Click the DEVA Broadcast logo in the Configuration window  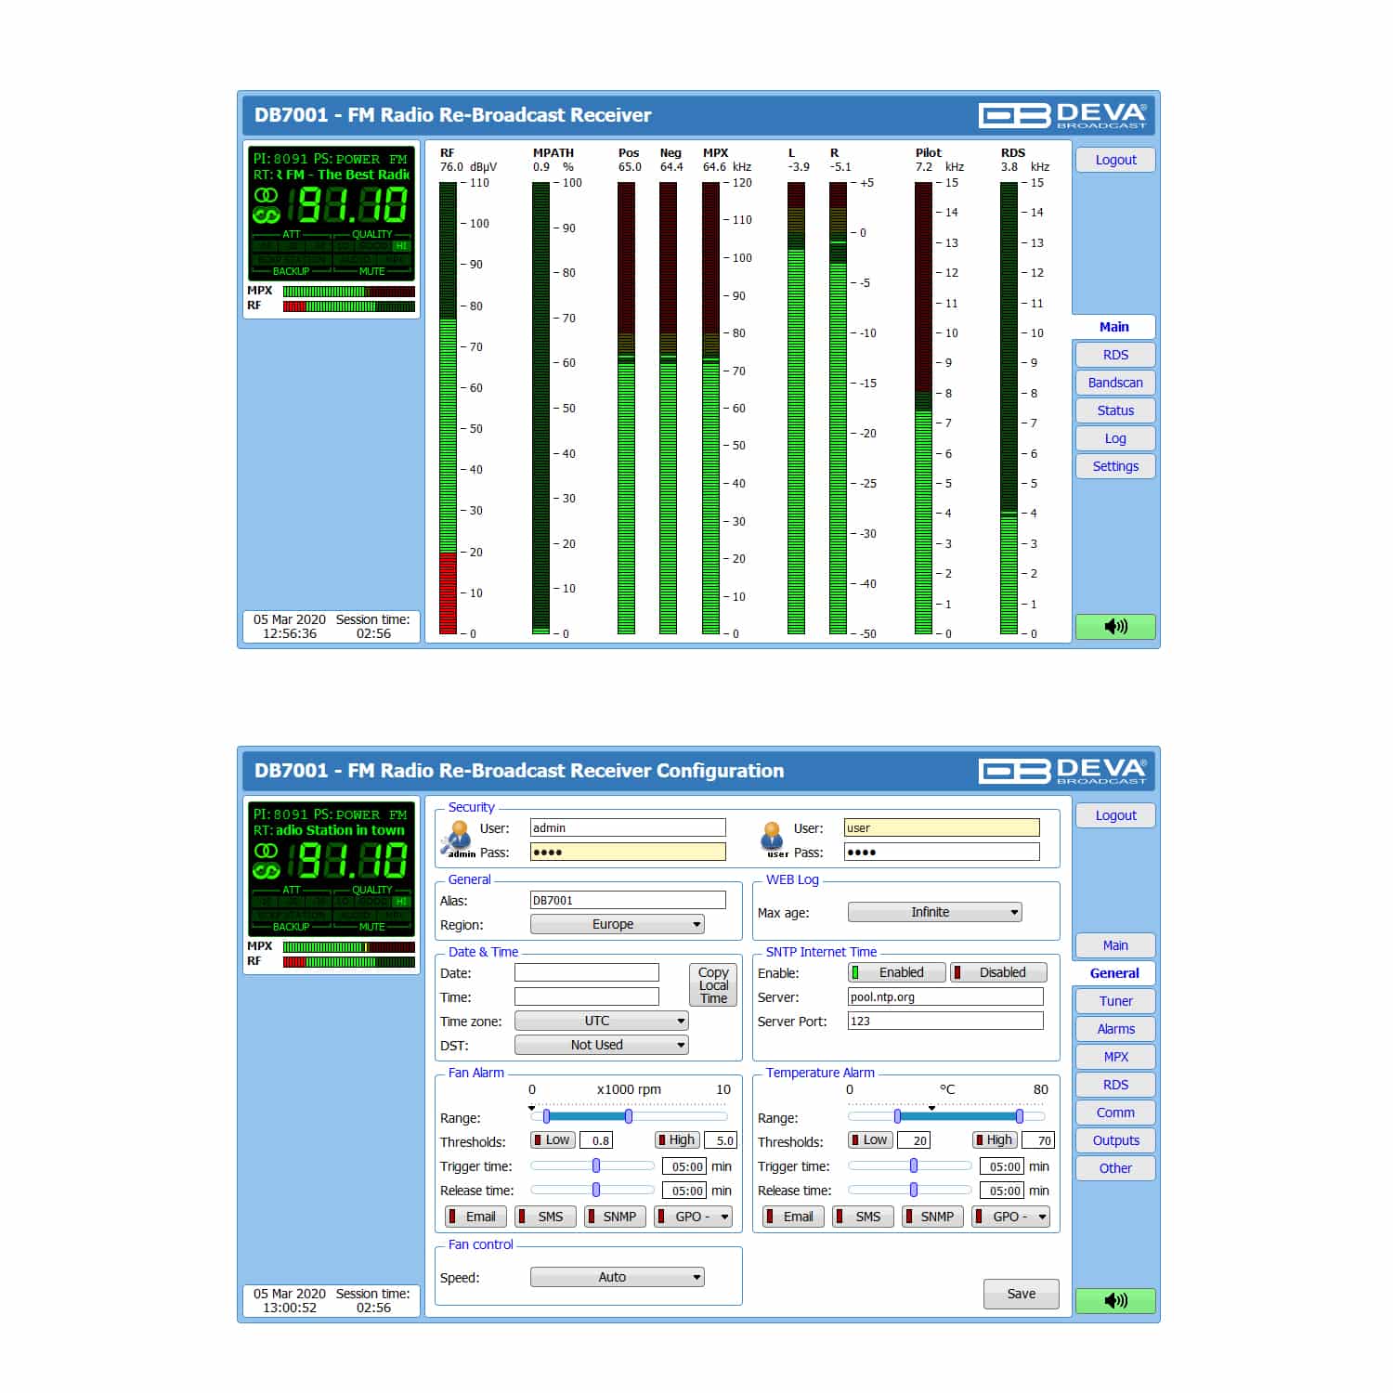(x=1063, y=771)
